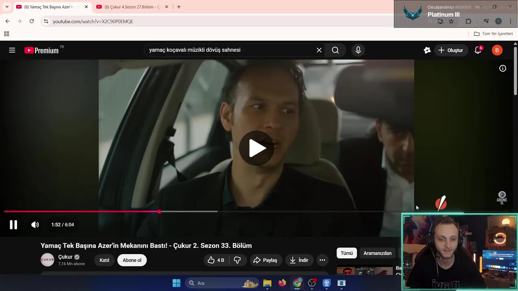Viewport: 518px width, 291px height.
Task: Click the progress bar scrubber dot
Action: (159, 211)
